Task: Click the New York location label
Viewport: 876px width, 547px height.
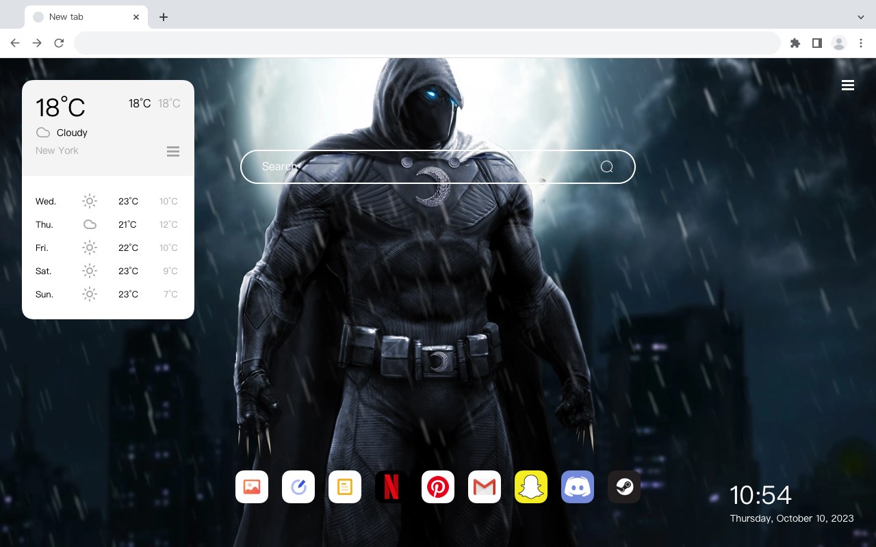Action: pos(57,150)
